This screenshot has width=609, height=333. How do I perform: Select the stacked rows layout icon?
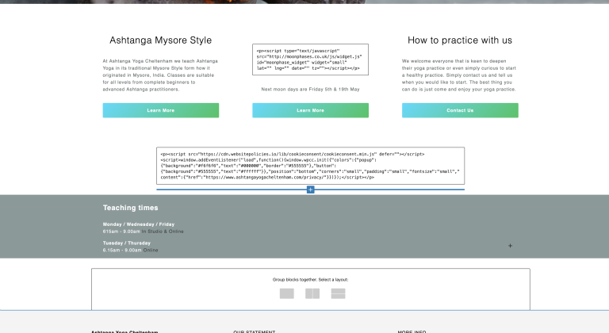pyautogui.click(x=338, y=293)
